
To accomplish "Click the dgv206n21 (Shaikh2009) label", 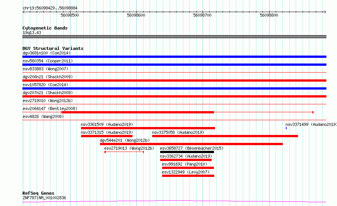I will (x=48, y=77).
